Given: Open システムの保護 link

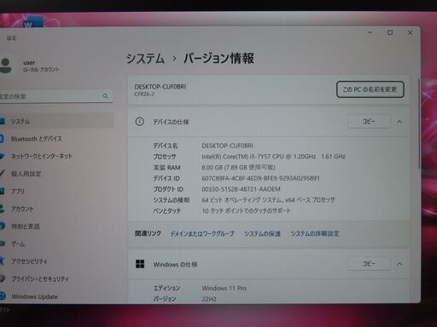Looking at the screenshot, I should pos(262,233).
